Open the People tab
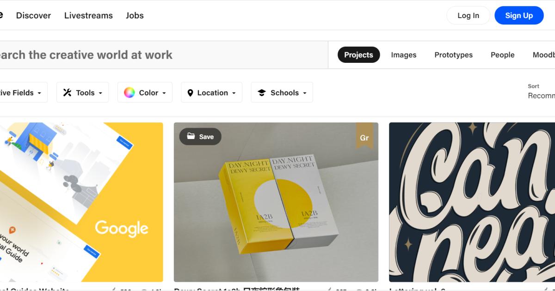Image resolution: width=555 pixels, height=291 pixels. click(502, 55)
